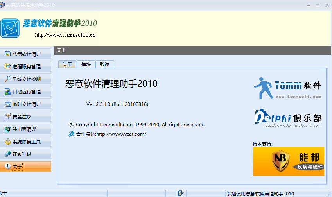This screenshot has height=197, width=332.
Task: Click the title bar application icon
Action: (x=2, y=5)
